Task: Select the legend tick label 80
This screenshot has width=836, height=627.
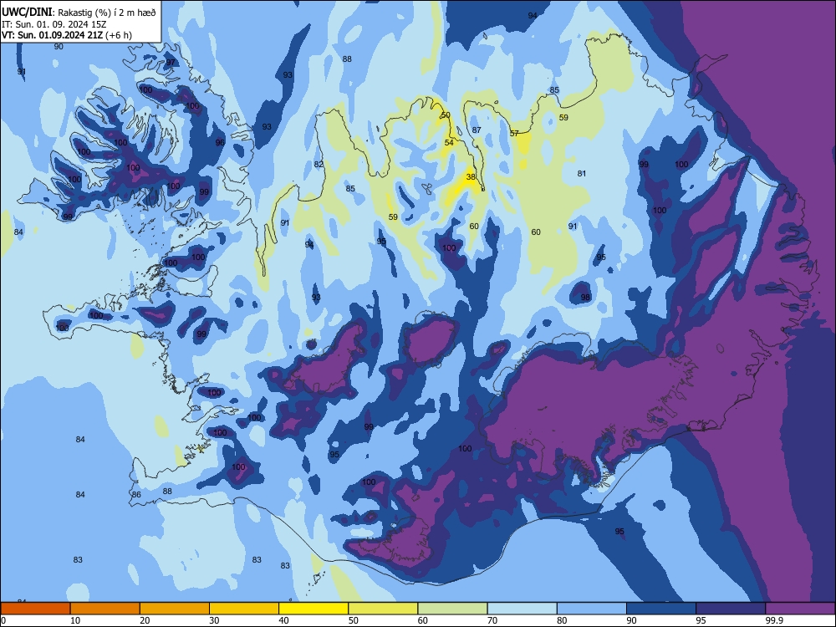Action: pyautogui.click(x=562, y=620)
